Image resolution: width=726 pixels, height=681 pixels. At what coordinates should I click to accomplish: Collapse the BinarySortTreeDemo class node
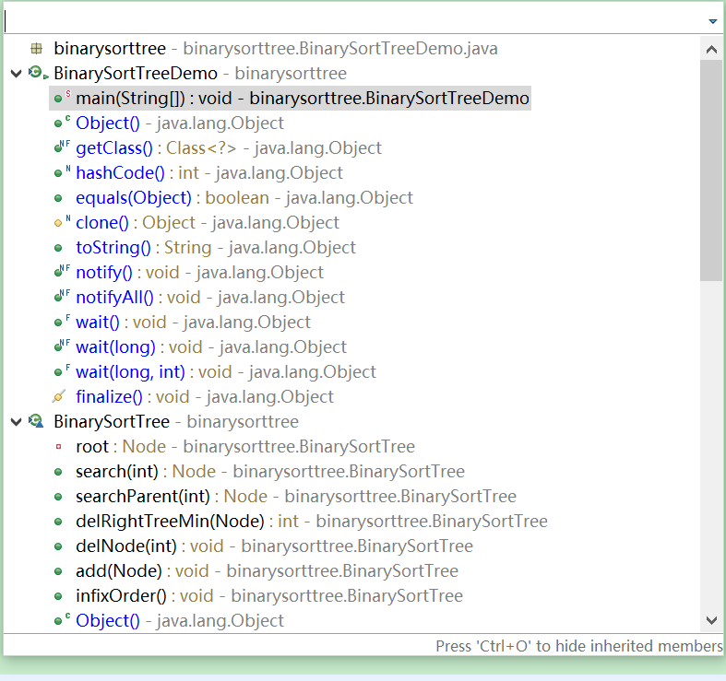click(17, 73)
